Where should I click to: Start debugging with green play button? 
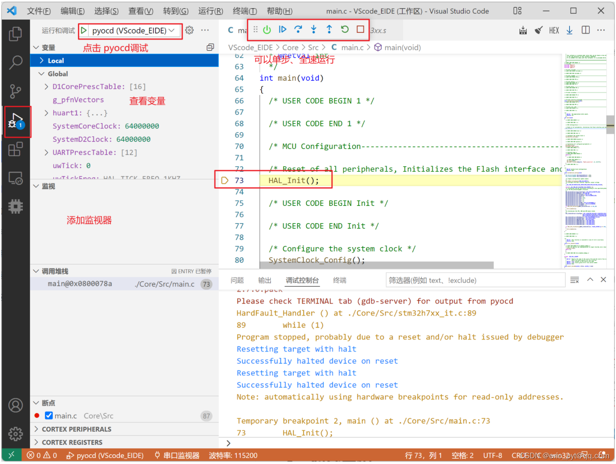(x=84, y=30)
